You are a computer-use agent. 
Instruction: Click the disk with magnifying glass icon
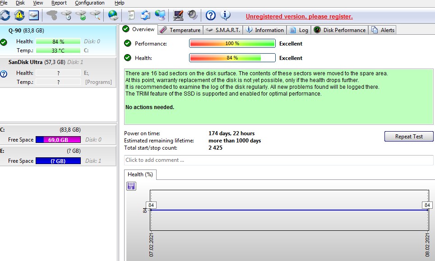coord(95,15)
